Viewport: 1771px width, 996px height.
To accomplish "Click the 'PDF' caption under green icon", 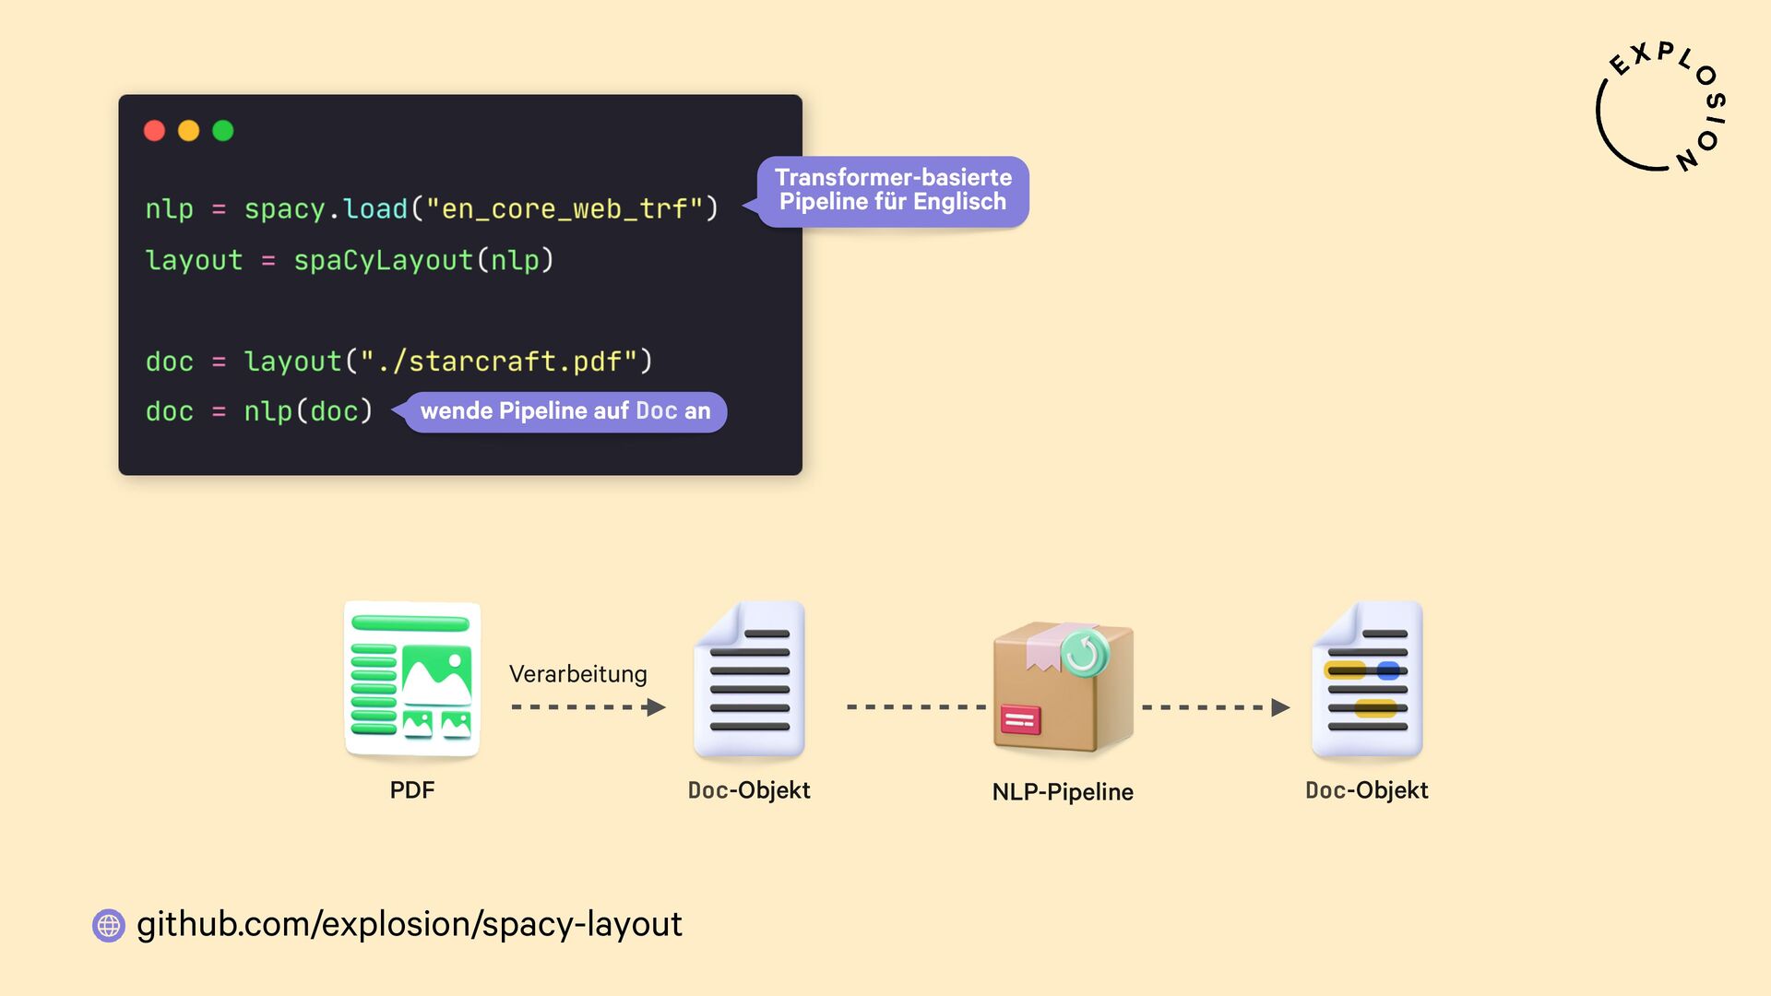I will (x=411, y=790).
